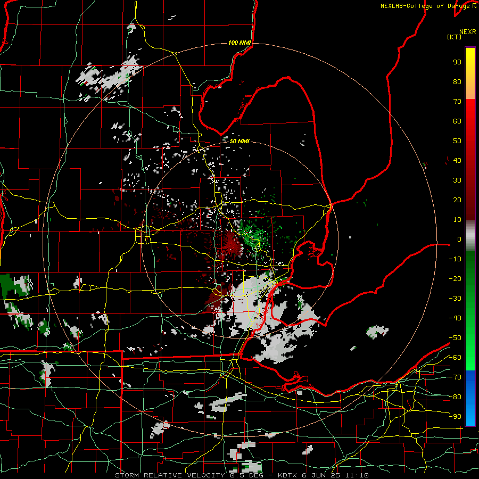Click the [KT] units label
The image size is (479, 479).
454,37
